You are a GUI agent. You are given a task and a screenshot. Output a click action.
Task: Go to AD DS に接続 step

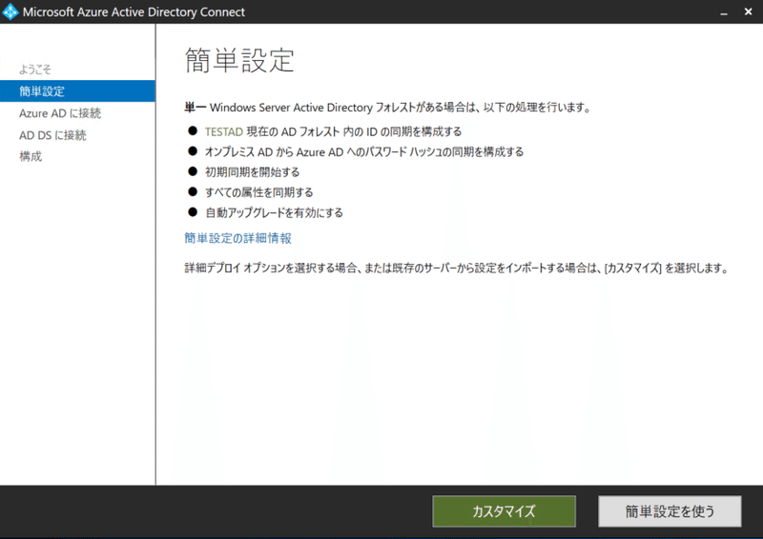pos(52,135)
